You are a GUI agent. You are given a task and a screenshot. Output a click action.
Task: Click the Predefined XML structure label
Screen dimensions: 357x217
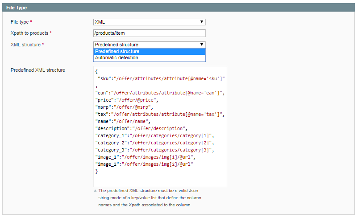(38, 70)
